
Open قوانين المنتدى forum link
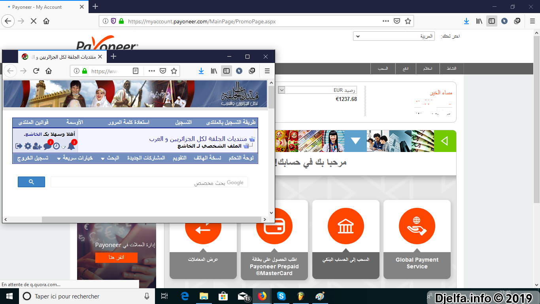click(33, 122)
